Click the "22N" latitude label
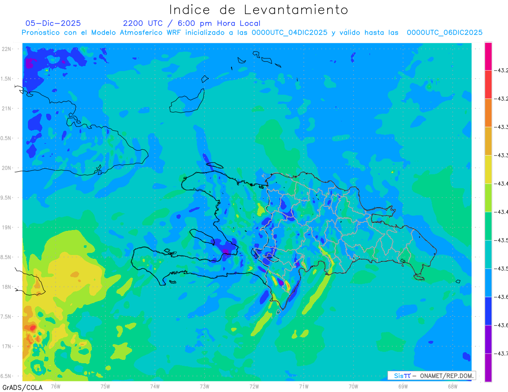Image resolution: width=508 pixels, height=392 pixels. [6, 49]
